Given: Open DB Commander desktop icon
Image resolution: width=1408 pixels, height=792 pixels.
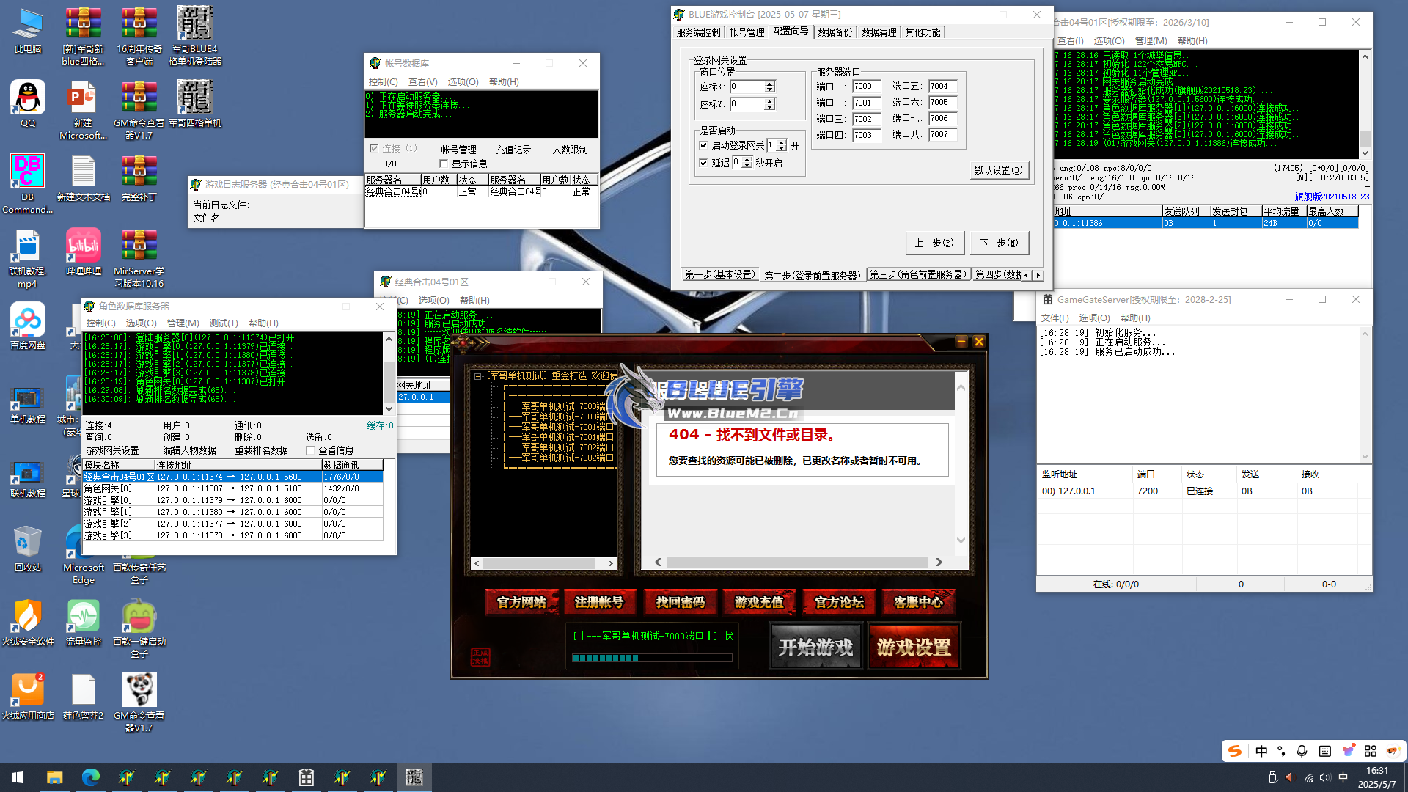Looking at the screenshot, I should tap(28, 183).
